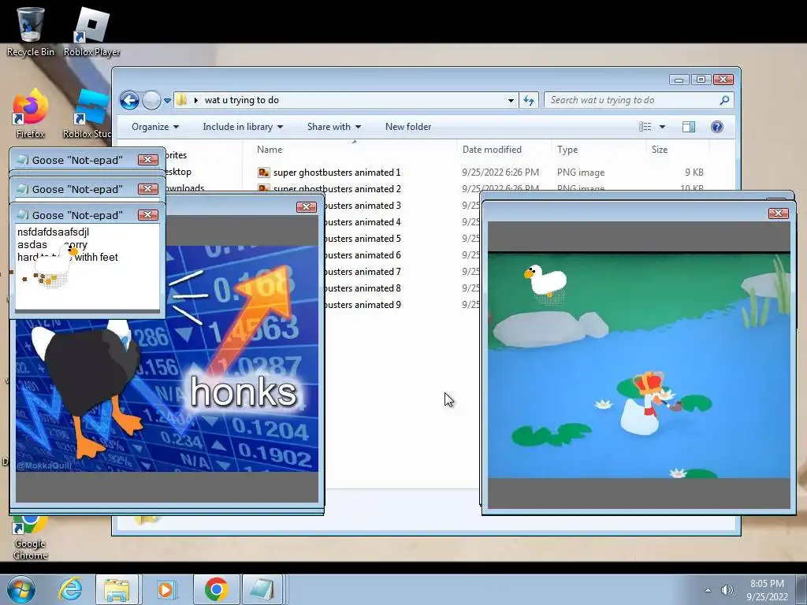Select the animated 9 file row

[x=363, y=305]
